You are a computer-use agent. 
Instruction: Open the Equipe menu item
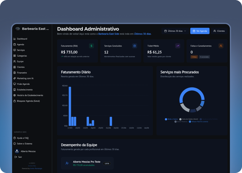click(20, 61)
